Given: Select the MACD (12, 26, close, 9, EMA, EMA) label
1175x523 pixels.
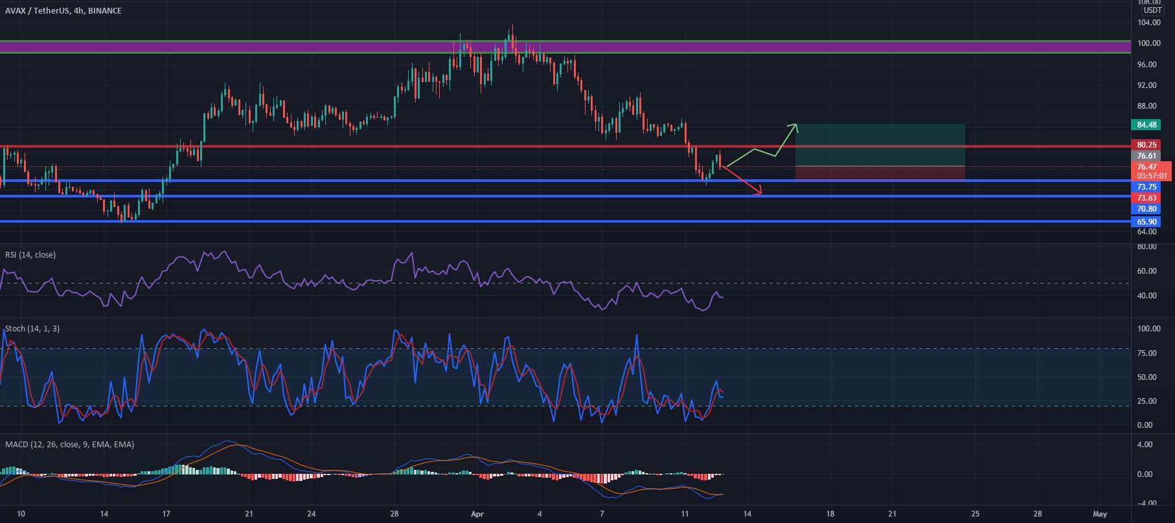Looking at the screenshot, I should (x=70, y=445).
